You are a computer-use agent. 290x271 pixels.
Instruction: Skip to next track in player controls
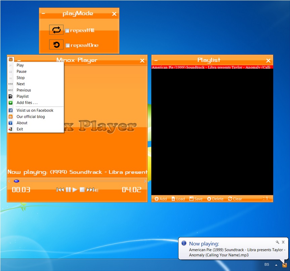(90, 190)
